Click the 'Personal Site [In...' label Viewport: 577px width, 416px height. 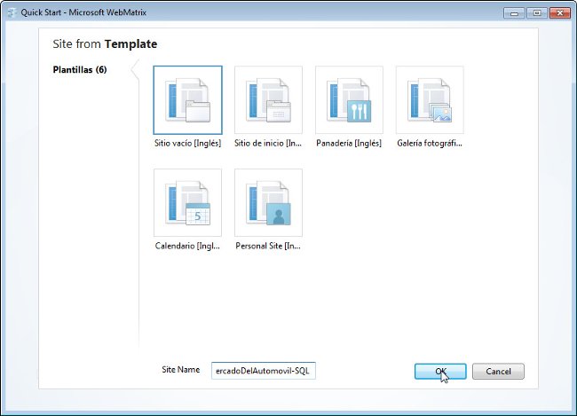(268, 246)
